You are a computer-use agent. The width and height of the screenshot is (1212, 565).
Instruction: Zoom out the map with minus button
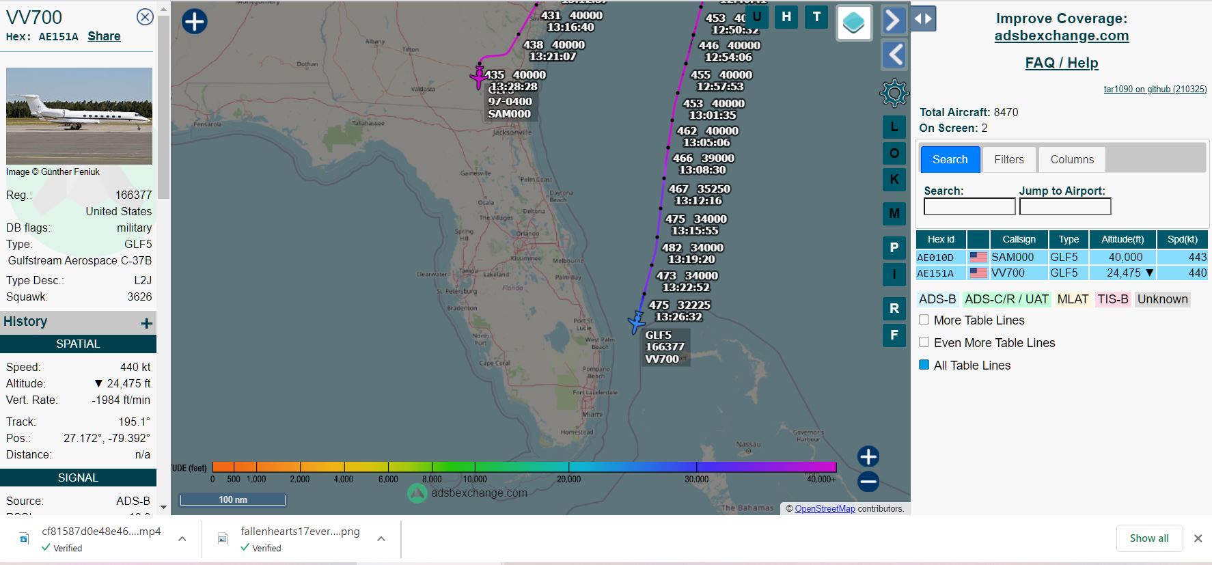[868, 482]
